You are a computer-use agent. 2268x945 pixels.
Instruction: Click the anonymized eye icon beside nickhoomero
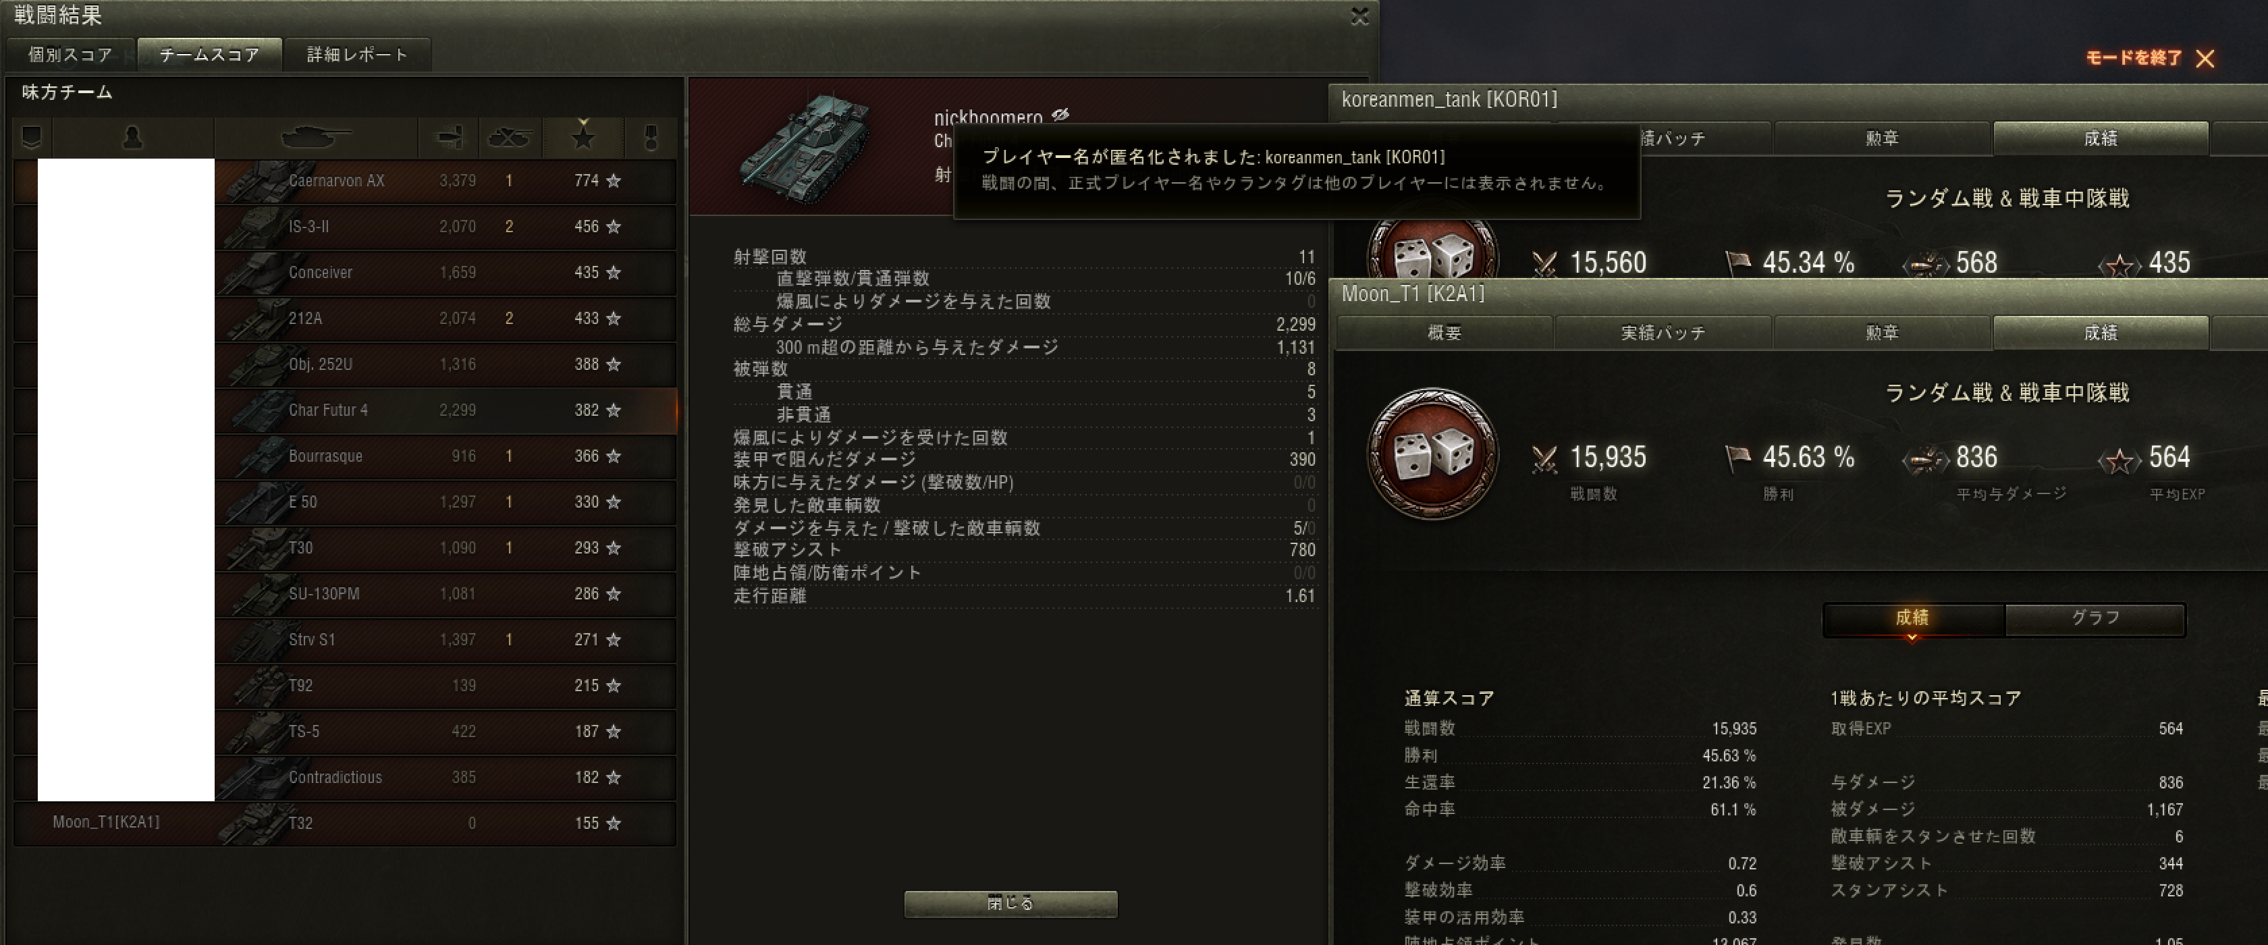tap(1061, 115)
